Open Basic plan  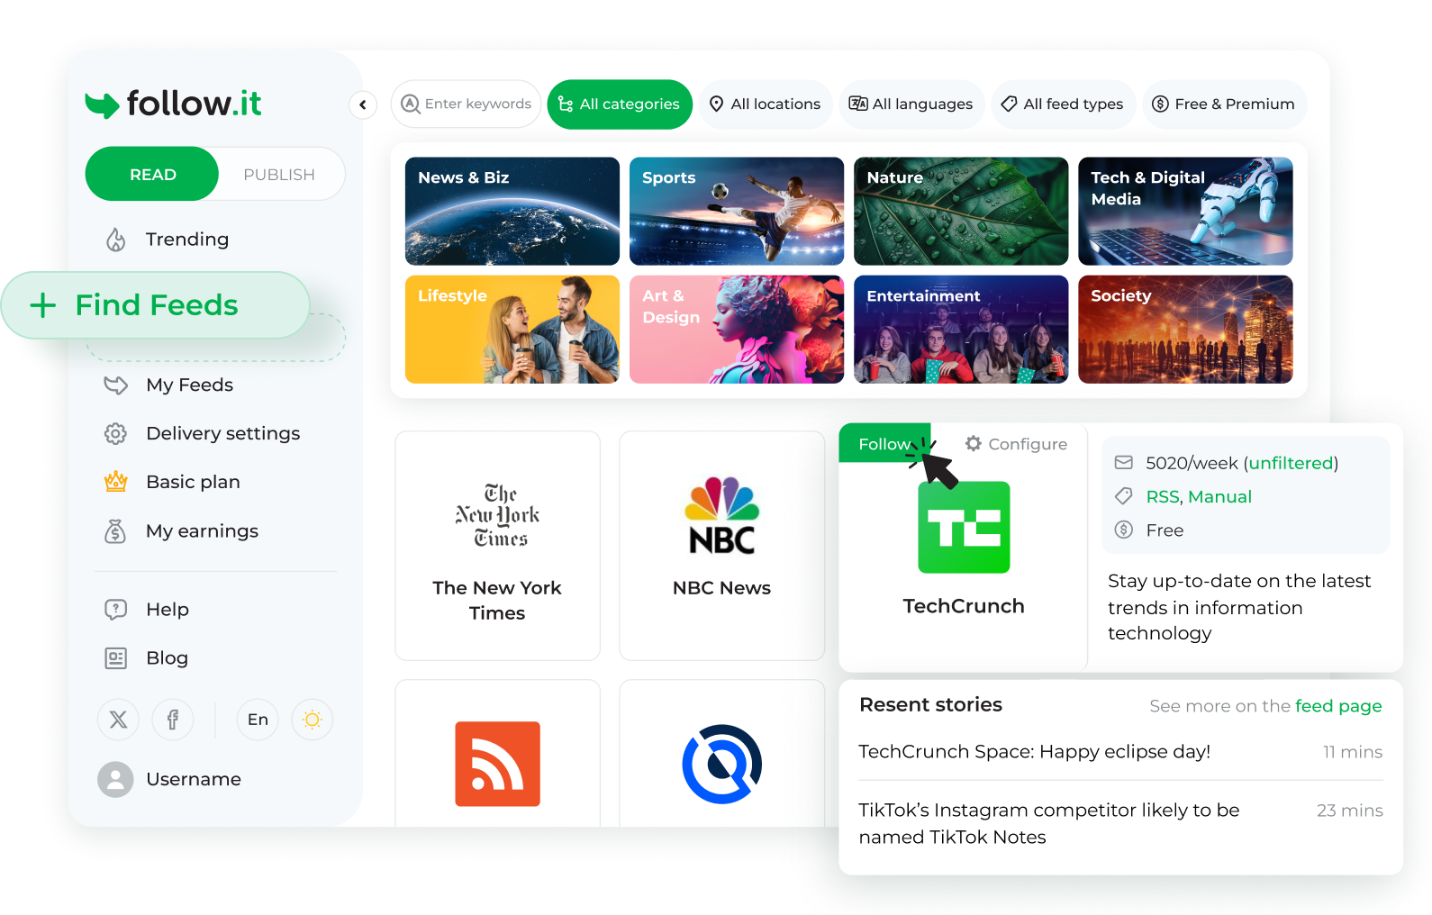coord(193,483)
